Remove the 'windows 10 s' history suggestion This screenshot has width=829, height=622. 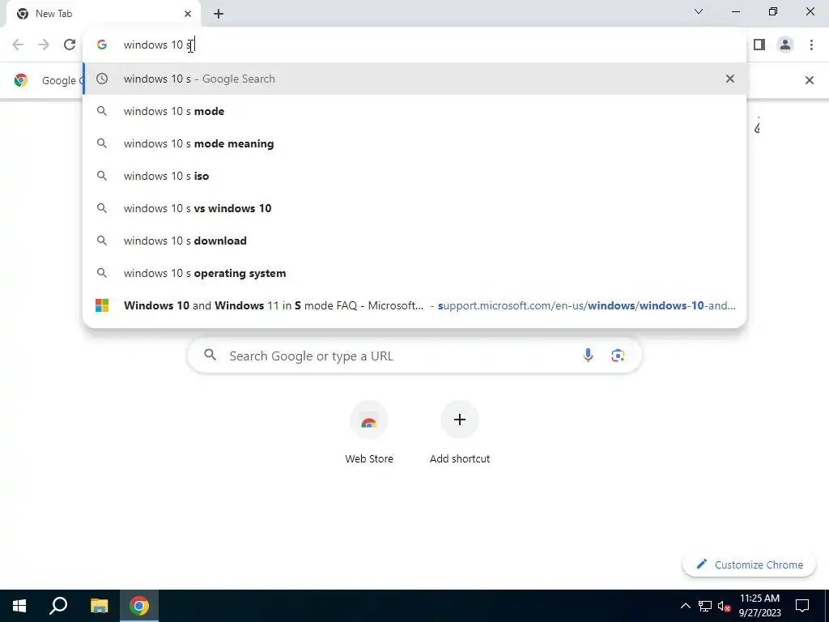click(729, 79)
